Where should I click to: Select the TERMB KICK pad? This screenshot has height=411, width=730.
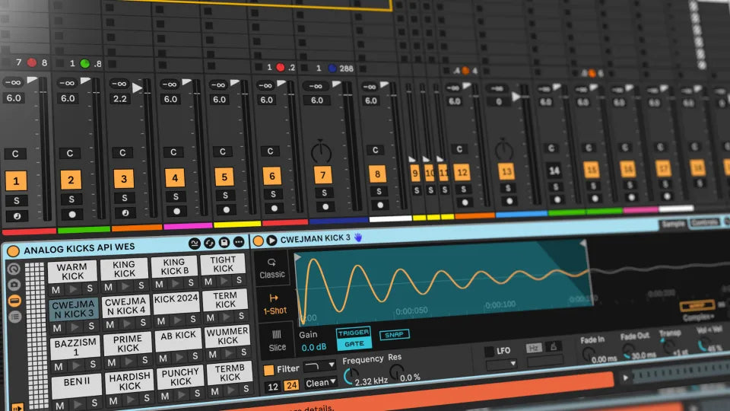pyautogui.click(x=230, y=372)
